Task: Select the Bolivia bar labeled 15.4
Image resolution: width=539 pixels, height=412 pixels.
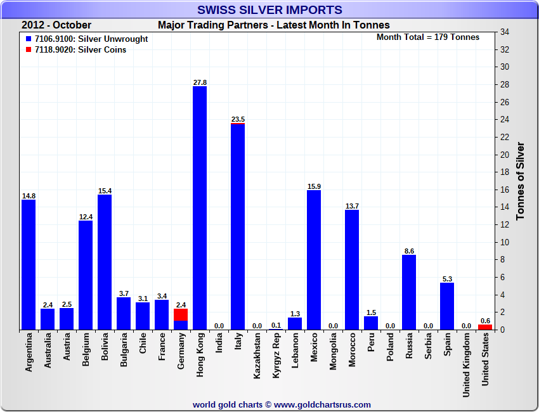Action: 105,262
